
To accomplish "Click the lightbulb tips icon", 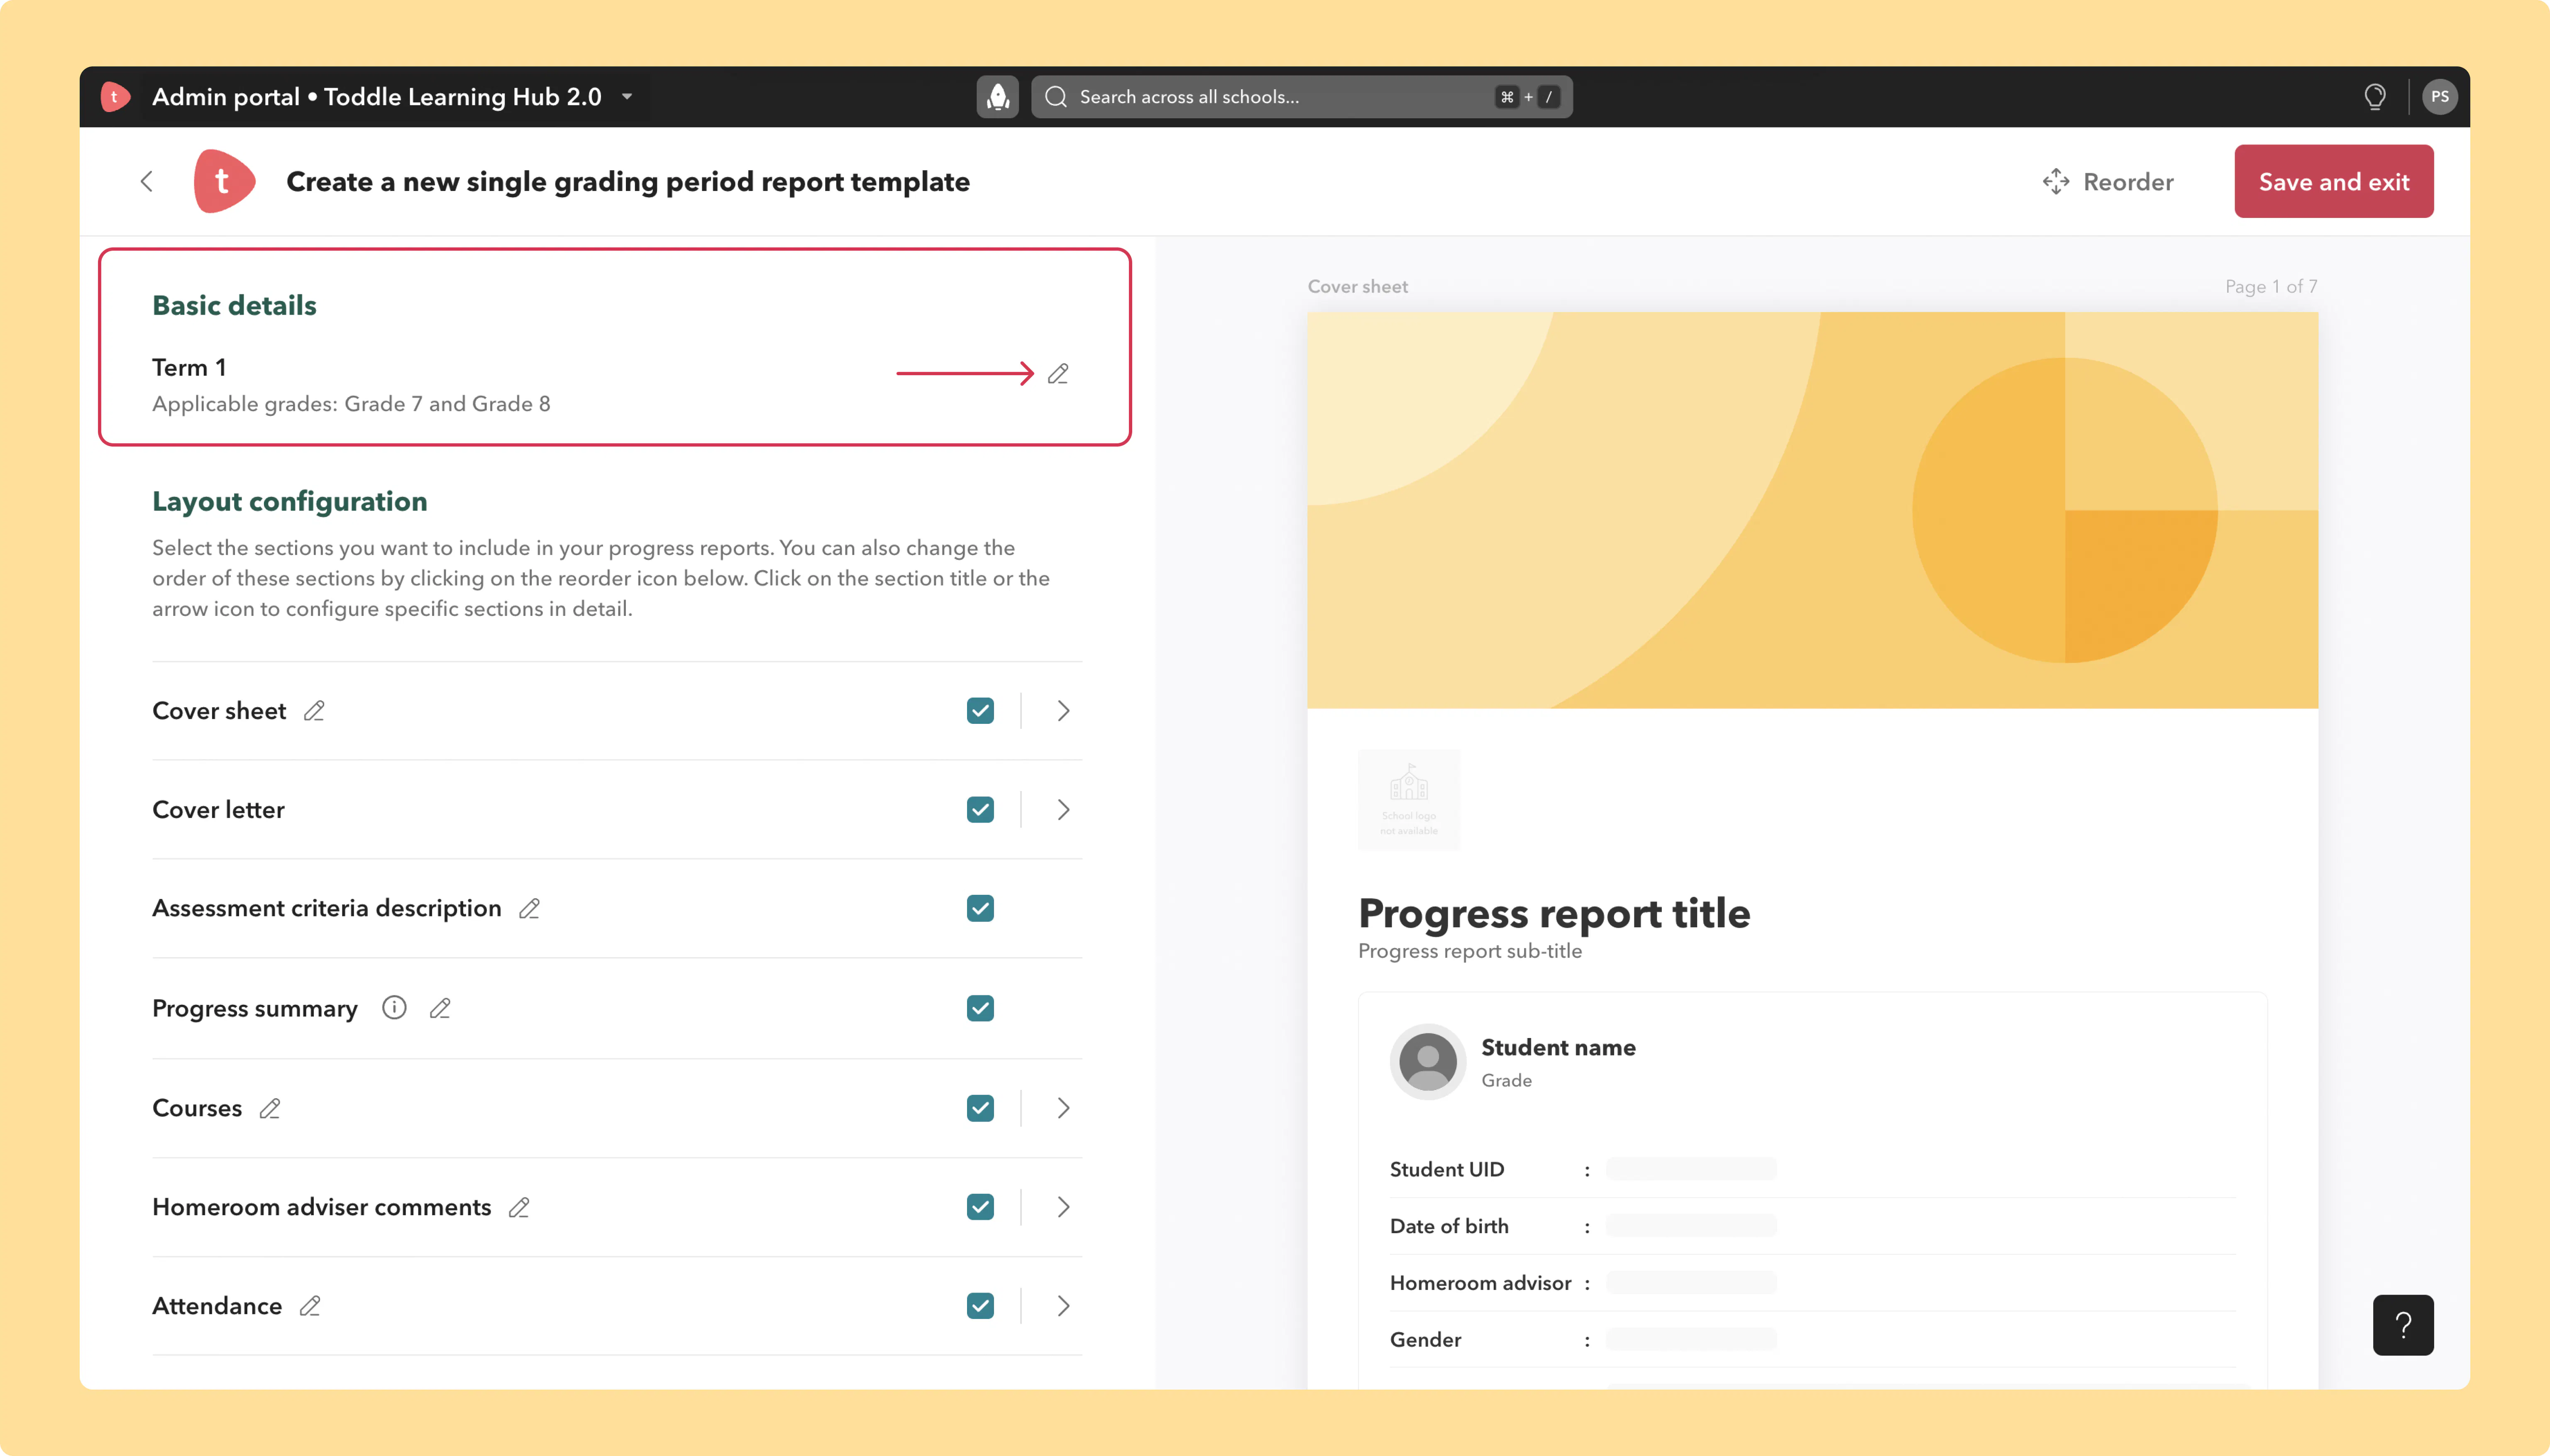I will pos(2375,97).
